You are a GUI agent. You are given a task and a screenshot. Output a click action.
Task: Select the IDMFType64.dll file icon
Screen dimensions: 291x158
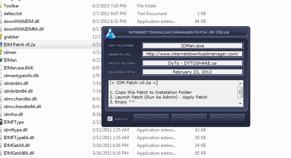point(1,138)
